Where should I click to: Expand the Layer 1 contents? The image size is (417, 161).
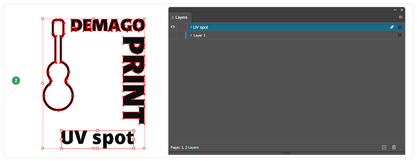191,35
